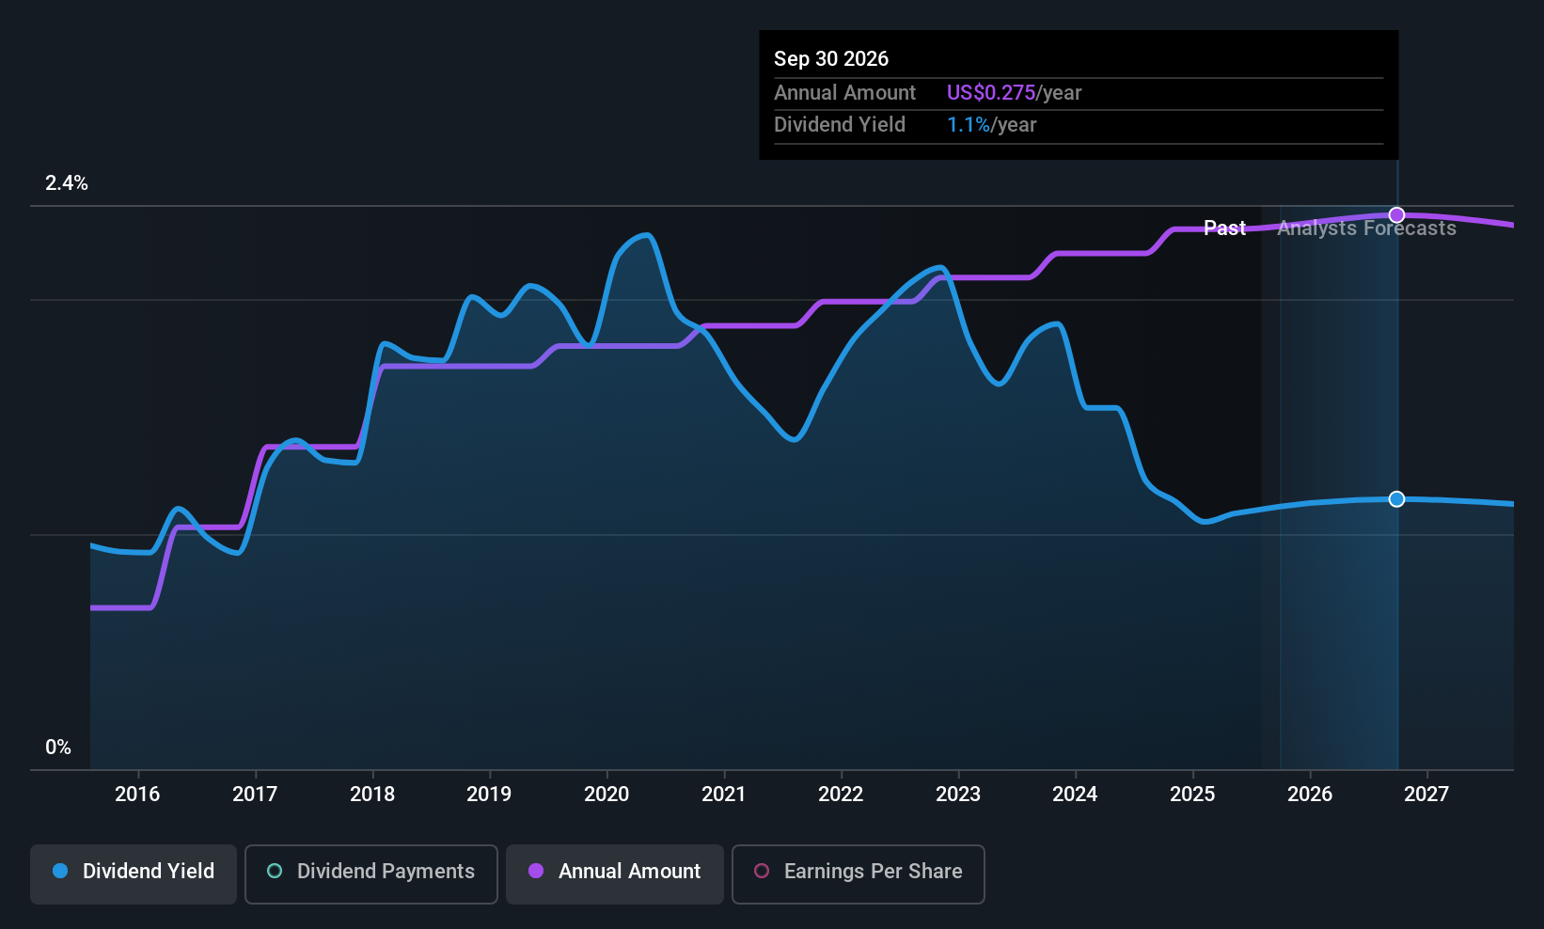The image size is (1544, 929).
Task: Toggle the Dividend Yield series
Action: pos(134,874)
